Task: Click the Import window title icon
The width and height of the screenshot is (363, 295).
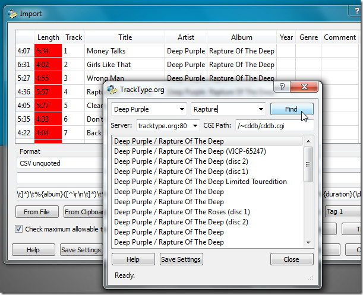Action: (12, 14)
